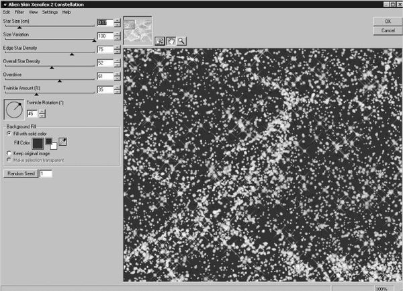
Task: Select the magnifier zoom tool
Action: pos(181,40)
